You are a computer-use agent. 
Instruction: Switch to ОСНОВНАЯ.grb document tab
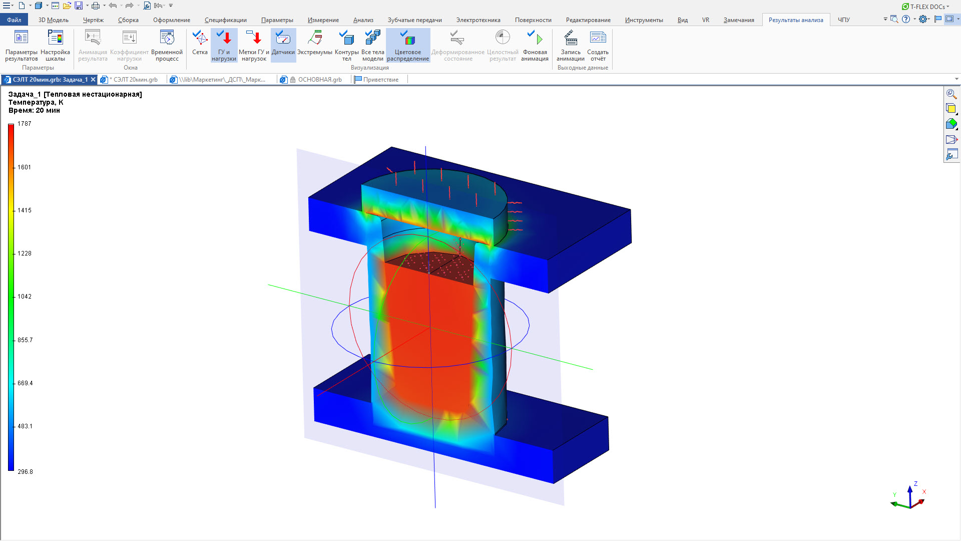[319, 80]
